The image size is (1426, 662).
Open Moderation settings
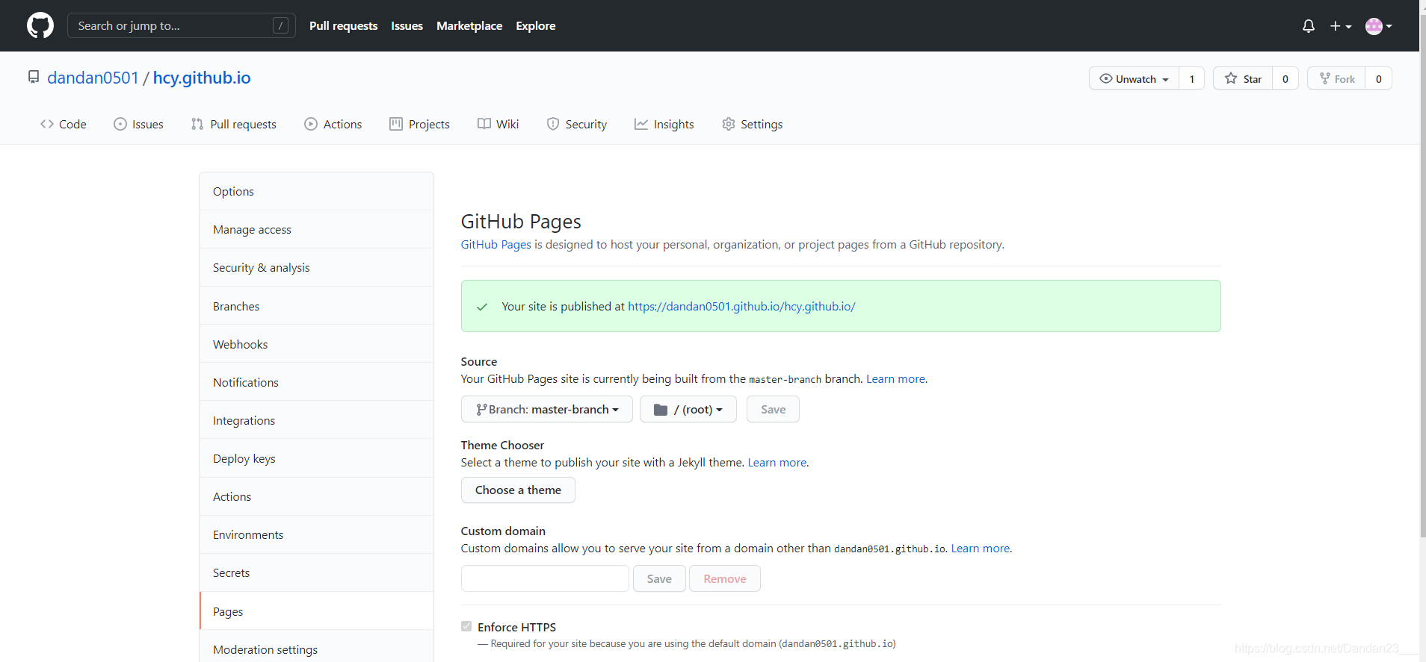316,646
